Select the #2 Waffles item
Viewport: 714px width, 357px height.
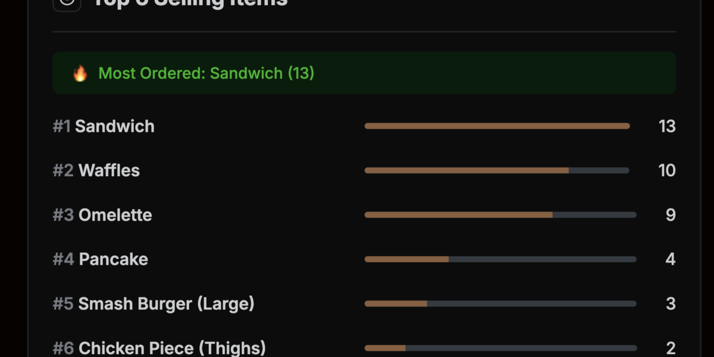pos(96,171)
